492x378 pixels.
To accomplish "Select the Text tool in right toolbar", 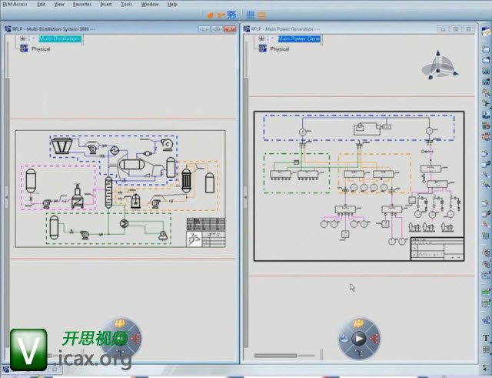I will pos(486,338).
